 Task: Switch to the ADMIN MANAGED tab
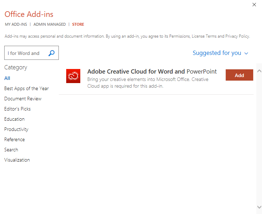(x=49, y=24)
